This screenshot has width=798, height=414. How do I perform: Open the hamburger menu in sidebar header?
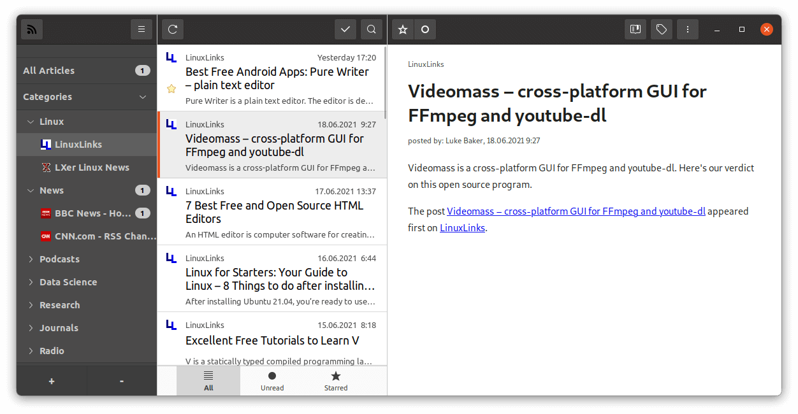[x=141, y=29]
